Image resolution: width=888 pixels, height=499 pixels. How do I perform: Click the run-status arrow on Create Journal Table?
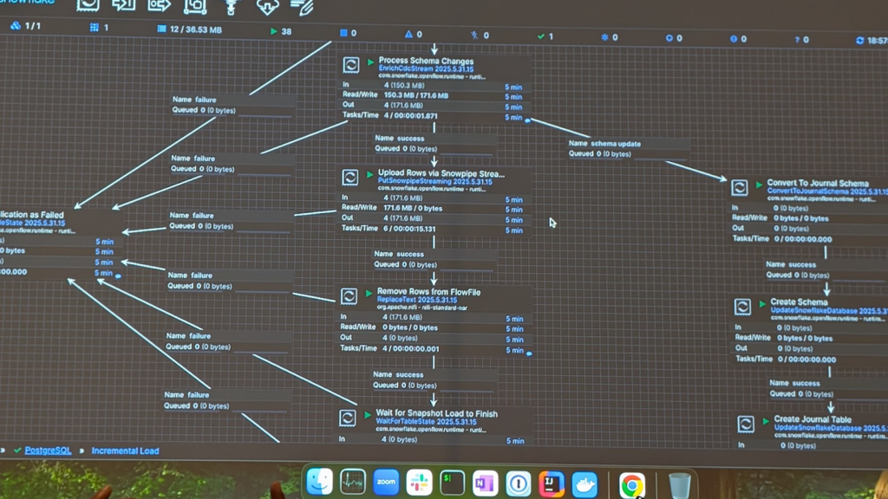[x=767, y=421]
